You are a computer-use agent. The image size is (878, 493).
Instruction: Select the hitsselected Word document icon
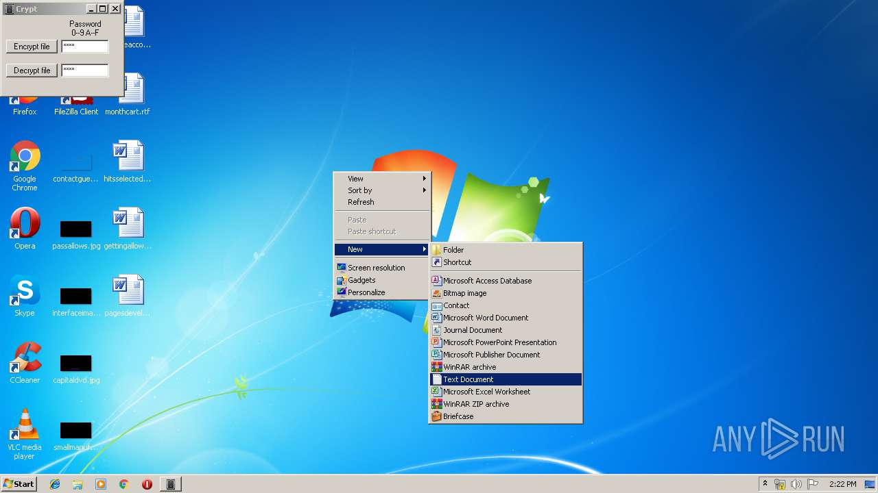128,162
